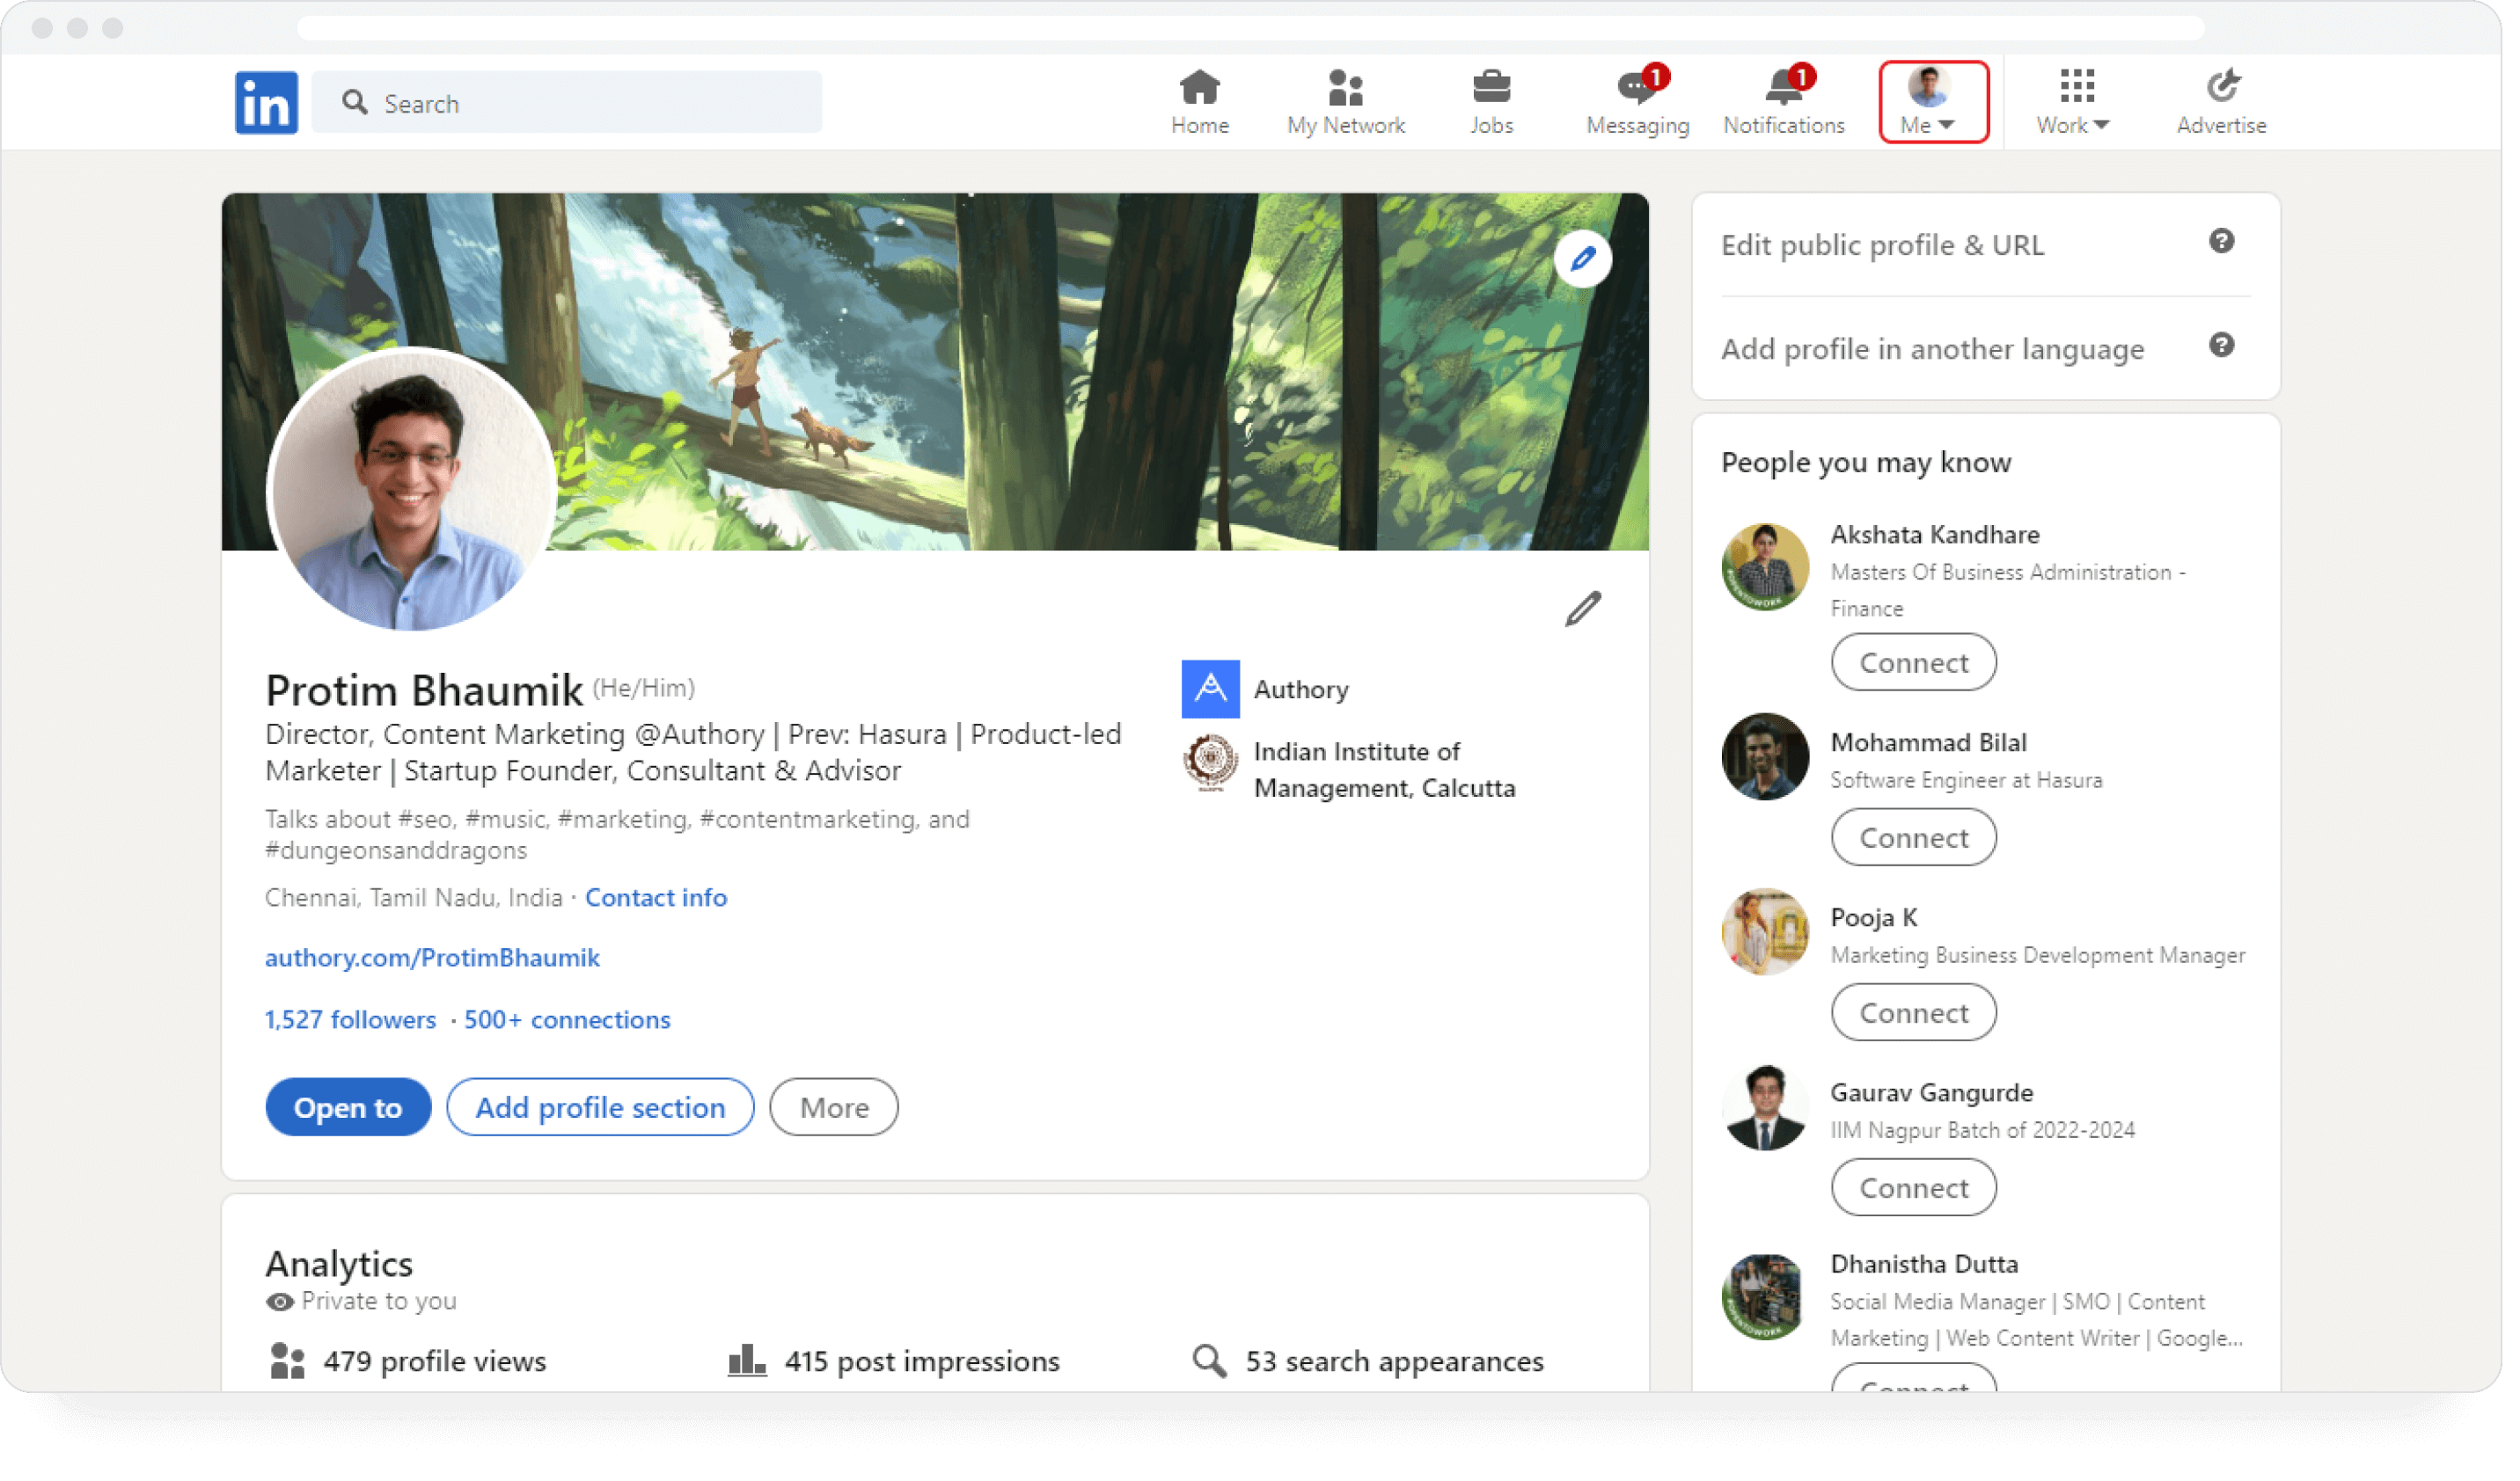Open the Work dropdown
The image size is (2520, 1481).
pos(2074,100)
